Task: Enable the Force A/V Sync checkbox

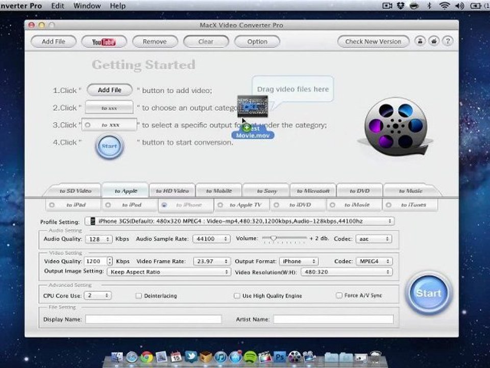Action: [x=339, y=295]
